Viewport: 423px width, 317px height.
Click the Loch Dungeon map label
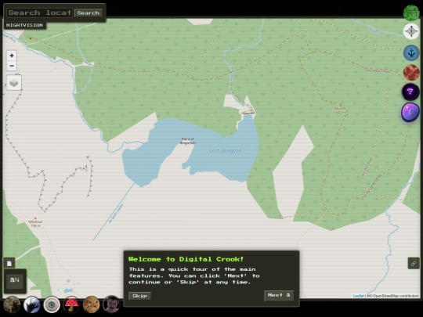click(x=226, y=151)
